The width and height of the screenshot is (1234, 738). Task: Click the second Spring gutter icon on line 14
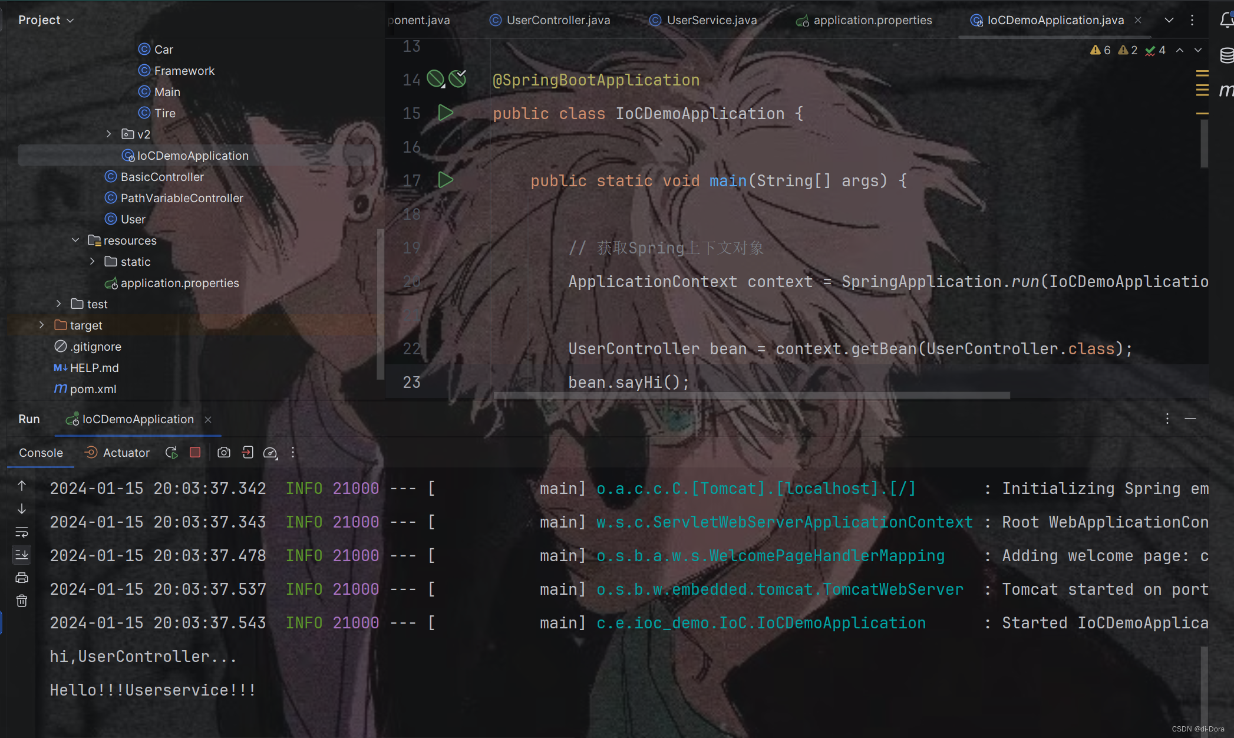(457, 78)
